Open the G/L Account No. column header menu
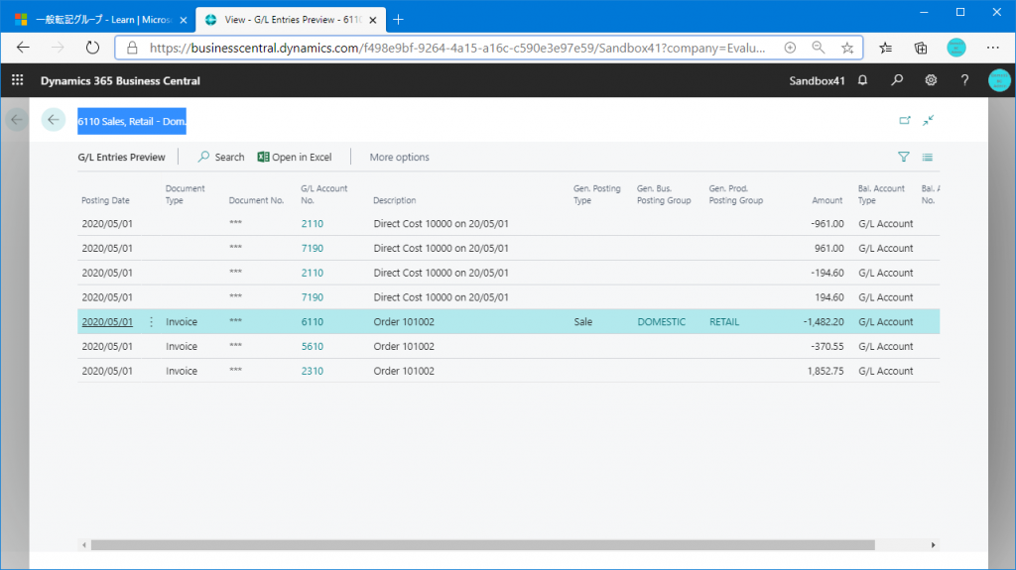Viewport: 1016px width, 570px height. 324,194
